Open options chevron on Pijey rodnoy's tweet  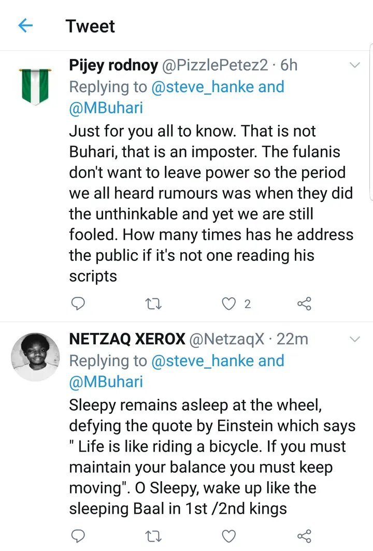(x=355, y=65)
